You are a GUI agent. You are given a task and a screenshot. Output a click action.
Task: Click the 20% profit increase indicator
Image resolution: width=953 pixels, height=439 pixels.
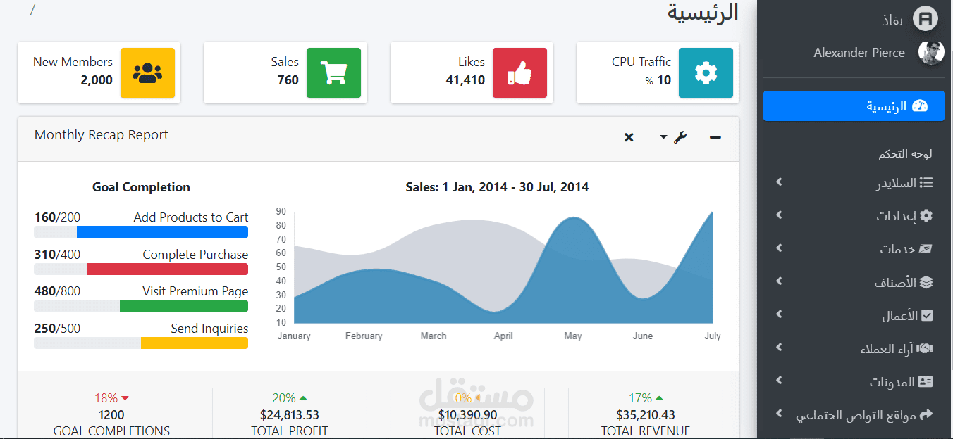click(290, 398)
